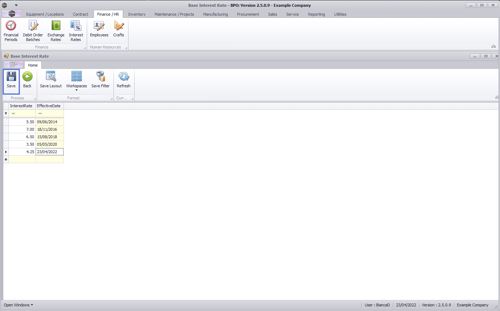Collapse the Base Interest Rate ribbon
Image resolution: width=500 pixels, height=311 pixels.
[497, 97]
